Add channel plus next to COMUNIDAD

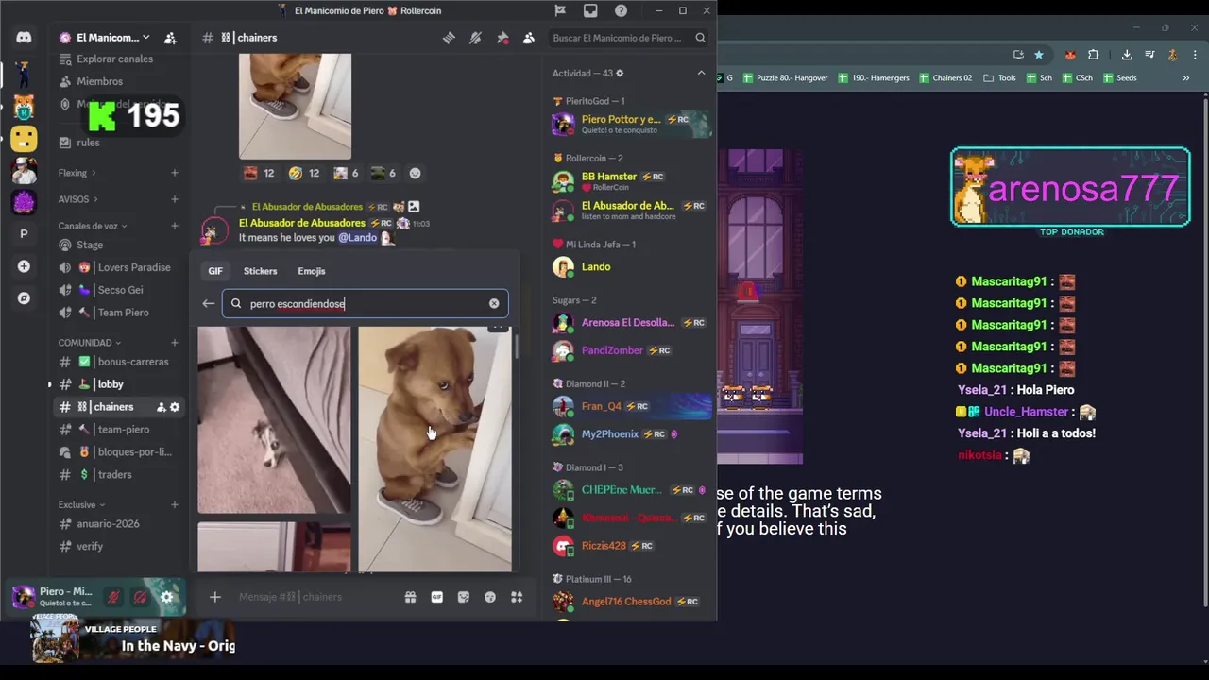click(175, 343)
